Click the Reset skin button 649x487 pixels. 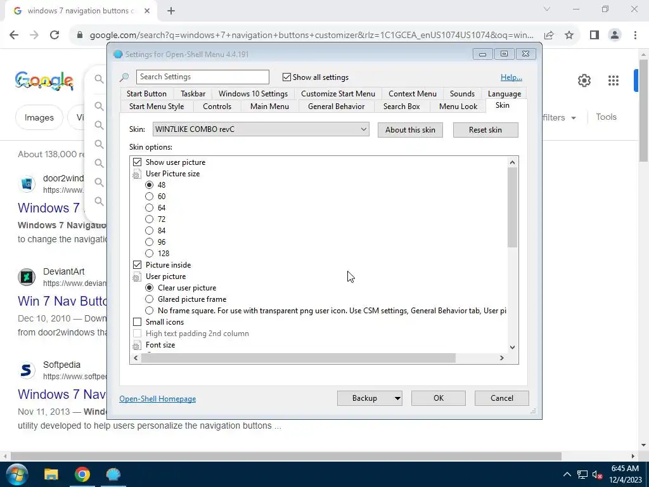[x=485, y=130]
